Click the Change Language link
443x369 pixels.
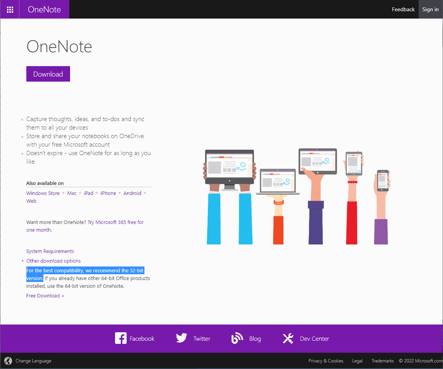[x=33, y=361]
